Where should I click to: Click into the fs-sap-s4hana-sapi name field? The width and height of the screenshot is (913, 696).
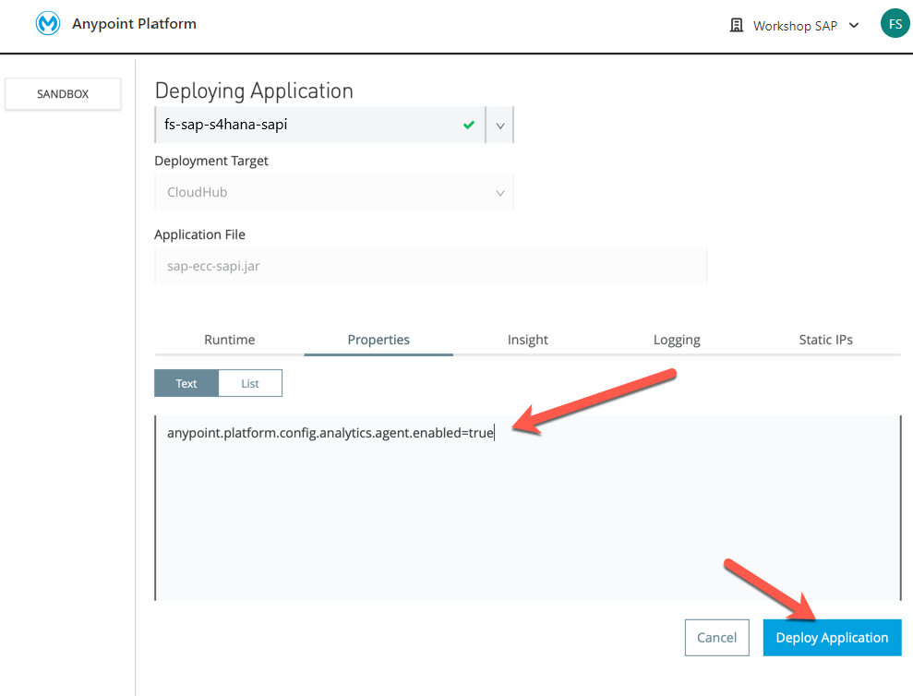(x=319, y=125)
